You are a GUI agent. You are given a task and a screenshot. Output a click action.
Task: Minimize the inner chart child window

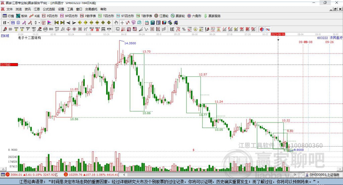coord(331,9)
